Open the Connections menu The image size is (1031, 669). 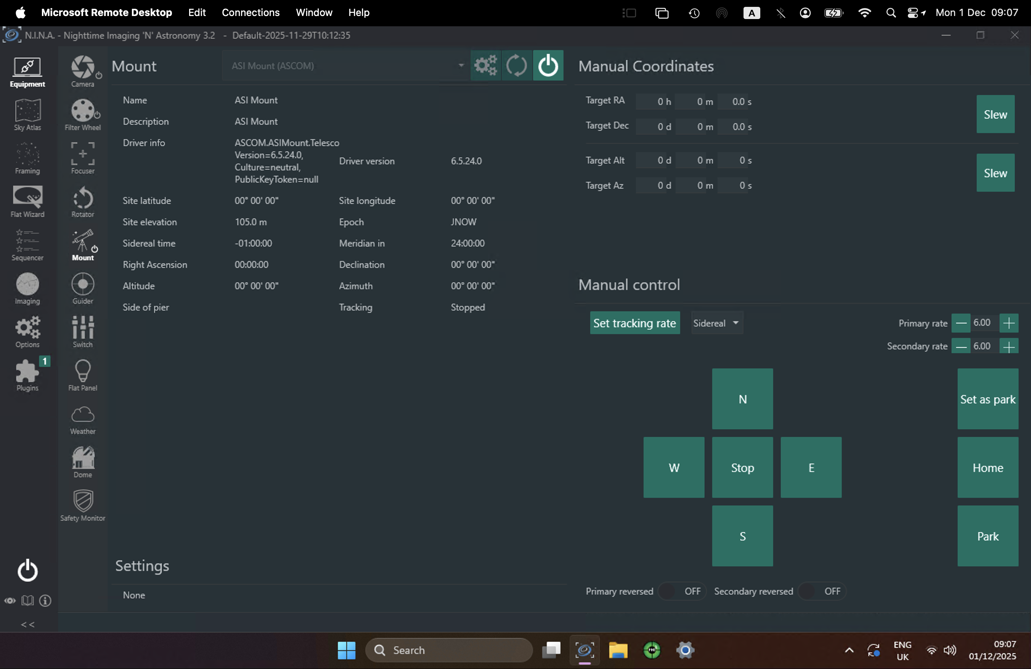coord(251,13)
